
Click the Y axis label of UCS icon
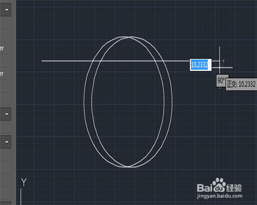24,182
